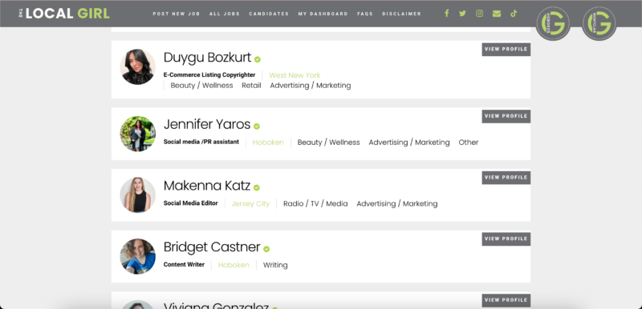Click Hoboken location in Jennifer Yaros row
Viewport: 642px width, 309px height.
[x=268, y=142]
